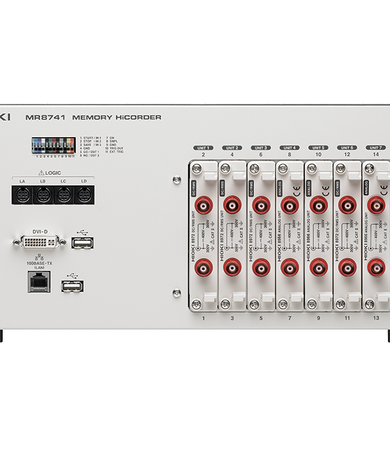Click the channel 4 BNC input on Unit 2
390x451 pixels.
(x=233, y=205)
